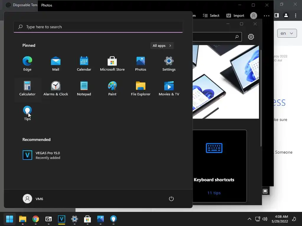Open the Paint app
The width and height of the screenshot is (302, 226).
[x=112, y=89]
